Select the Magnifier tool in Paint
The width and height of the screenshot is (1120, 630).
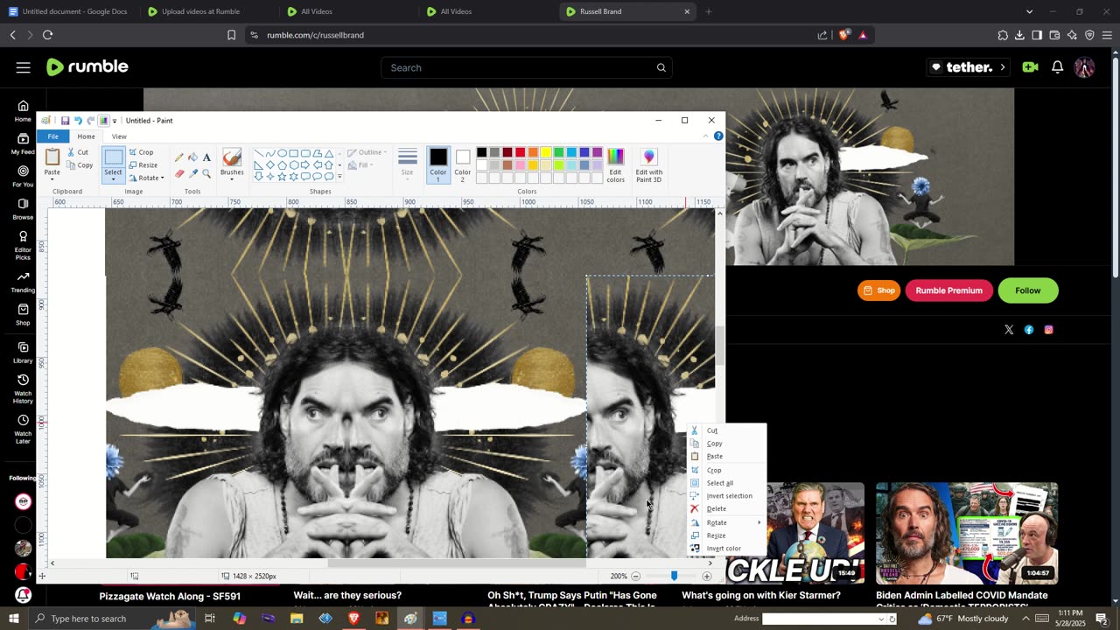(206, 173)
